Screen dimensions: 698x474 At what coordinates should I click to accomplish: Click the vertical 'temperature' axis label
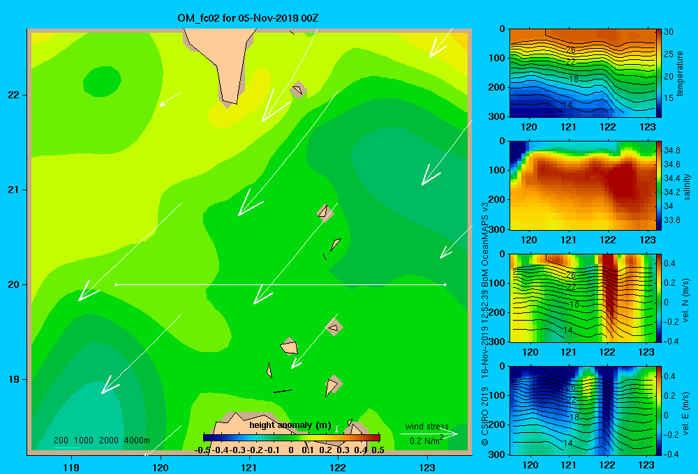point(680,73)
